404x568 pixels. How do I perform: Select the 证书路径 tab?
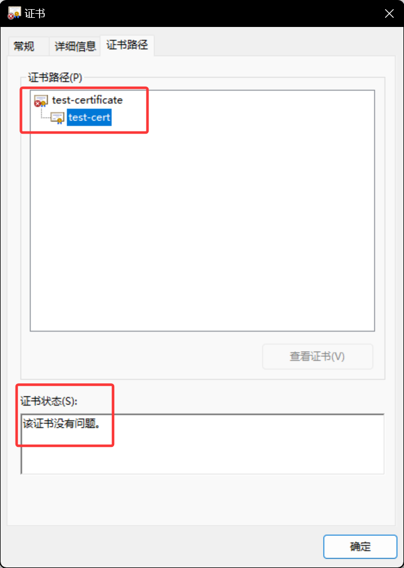pos(127,45)
